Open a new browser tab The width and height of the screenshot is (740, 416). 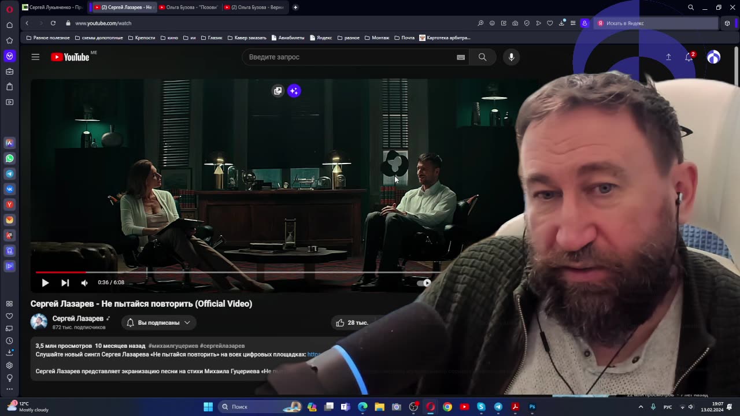(x=295, y=8)
